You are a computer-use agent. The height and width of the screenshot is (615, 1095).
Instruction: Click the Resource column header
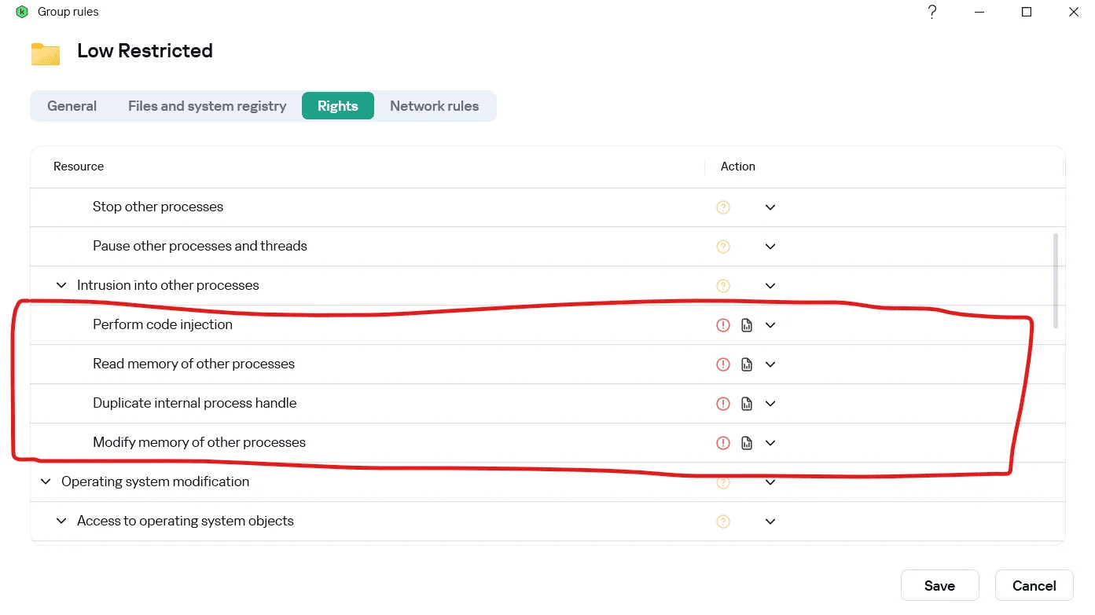coord(79,167)
